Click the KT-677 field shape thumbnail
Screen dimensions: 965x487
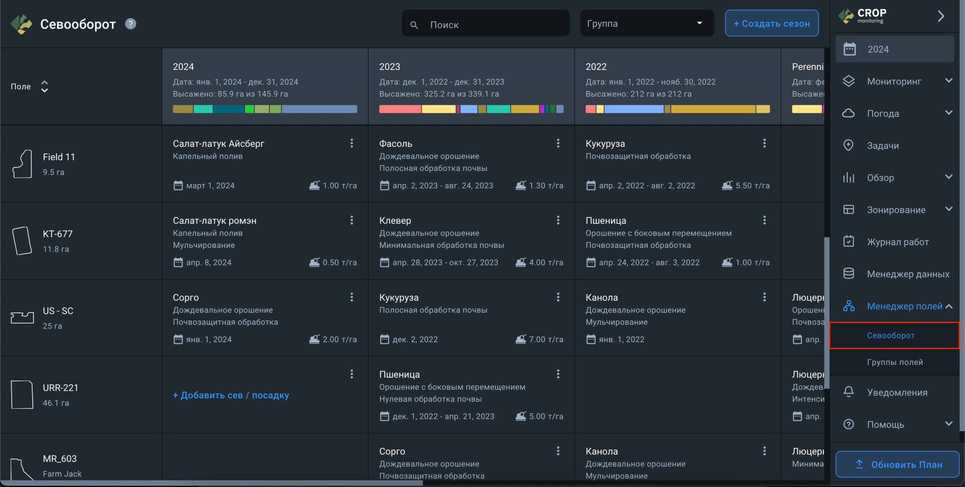coord(22,241)
